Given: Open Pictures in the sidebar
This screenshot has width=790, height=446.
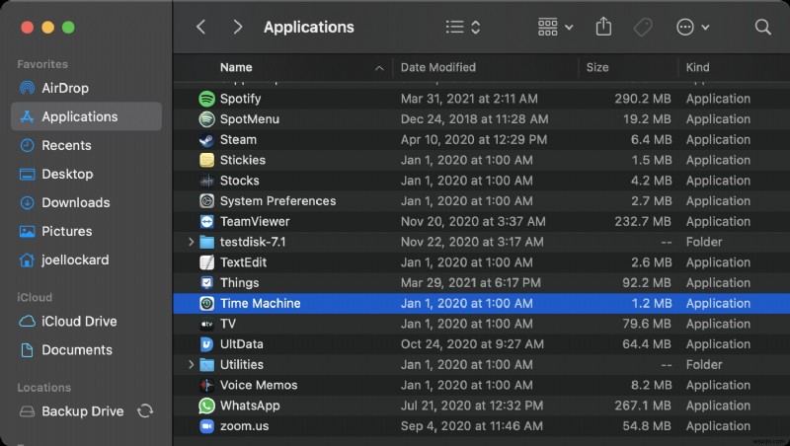Looking at the screenshot, I should (86, 232).
